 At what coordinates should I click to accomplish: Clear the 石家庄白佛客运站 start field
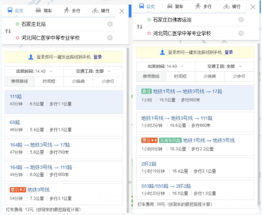(241, 20)
